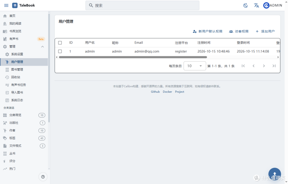The height and width of the screenshot is (184, 288).
Task: Click the sidebar vertical scrollbar
Action: (x=49, y=68)
